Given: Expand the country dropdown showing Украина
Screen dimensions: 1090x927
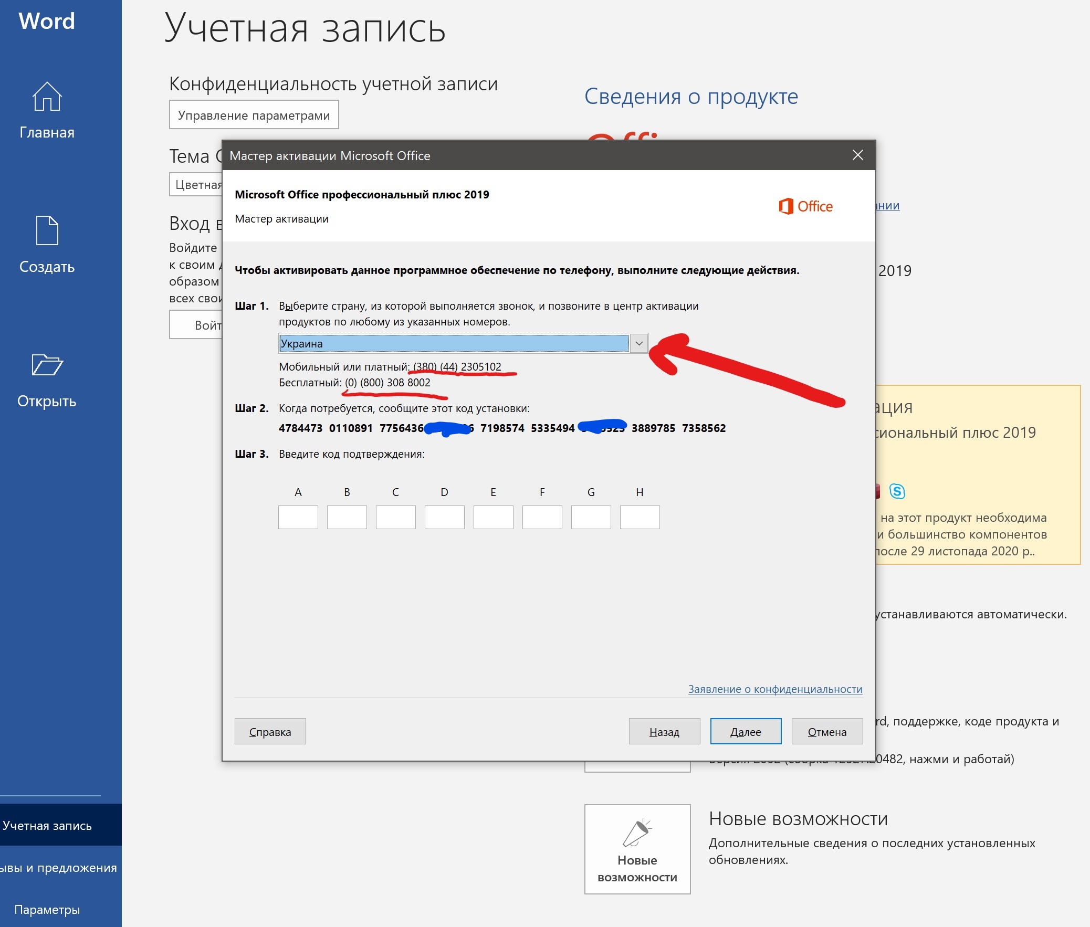Looking at the screenshot, I should (638, 344).
